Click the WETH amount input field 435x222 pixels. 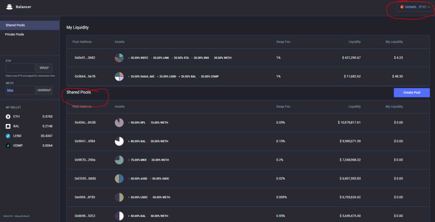[21, 90]
